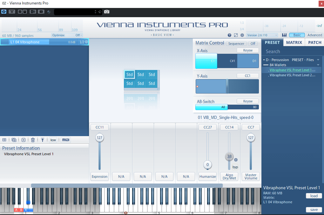Viewport: 324px width, 215px height.
Task: Toggle the Matrix Control Off button
Action: pos(253,44)
